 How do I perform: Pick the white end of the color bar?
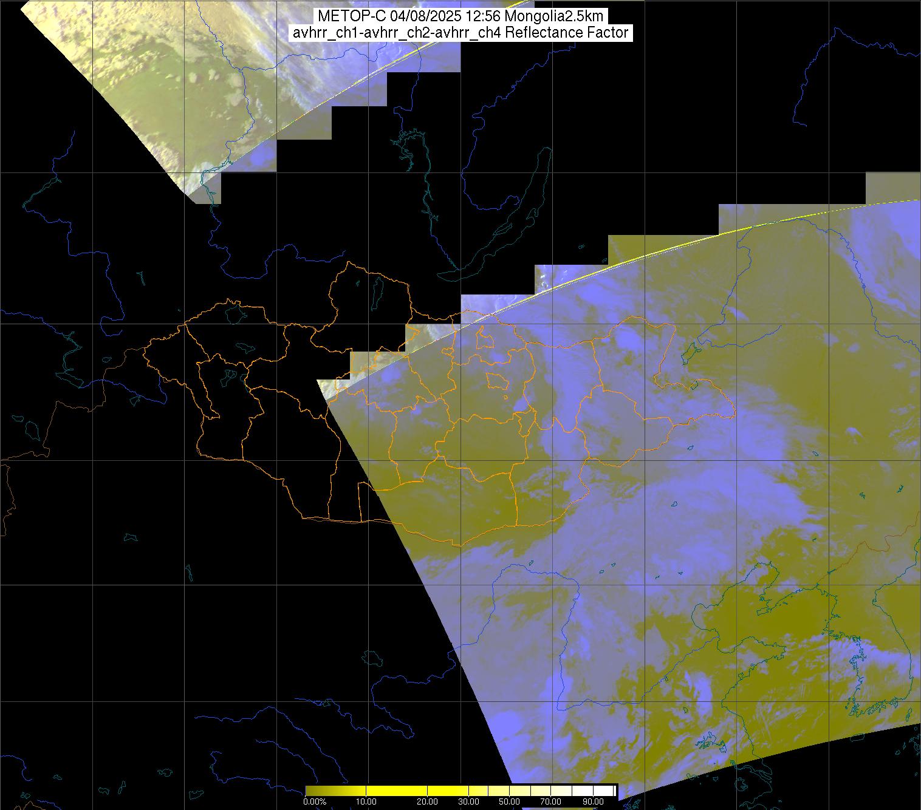[608, 791]
